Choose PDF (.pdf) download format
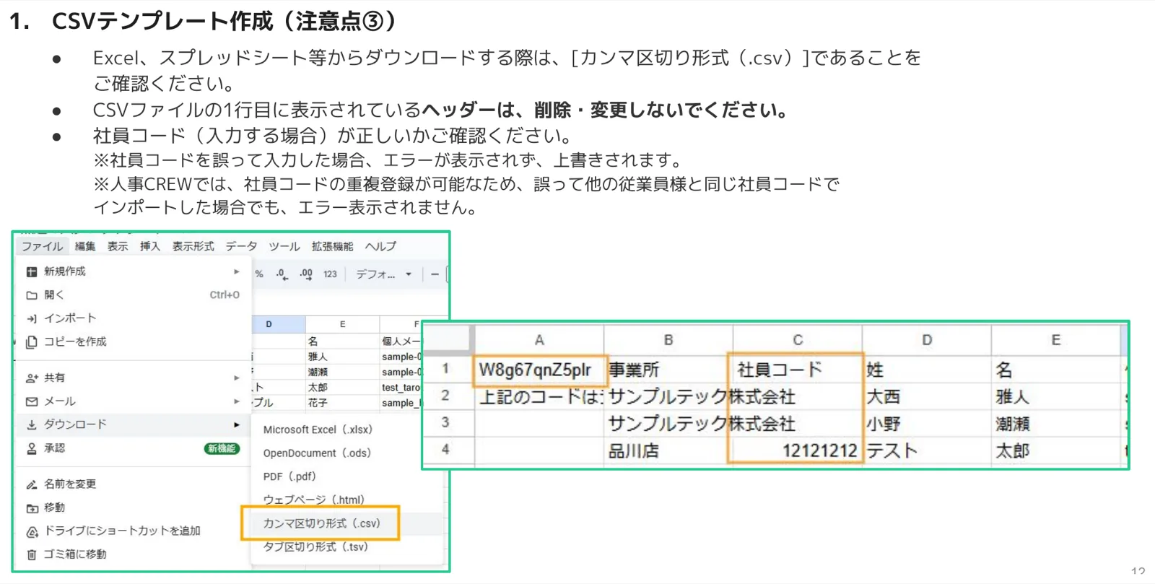 click(x=289, y=476)
